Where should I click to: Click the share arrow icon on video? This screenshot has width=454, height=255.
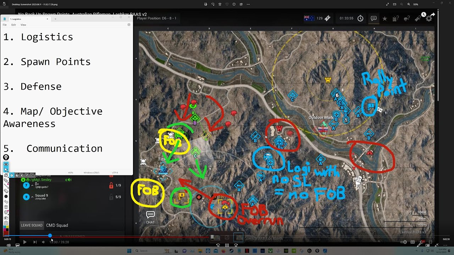coord(433,15)
